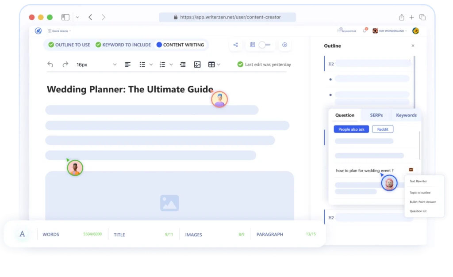Click the People also ask button
Viewport: 453px width, 277px height.
coord(351,129)
